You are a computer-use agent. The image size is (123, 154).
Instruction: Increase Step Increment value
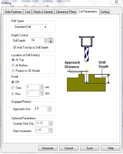[x=51, y=129]
